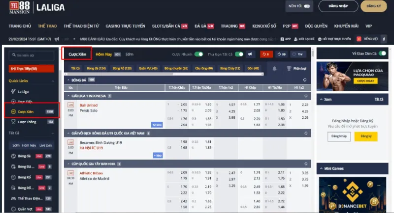
Task: Click the Cược Xiên sidebar icon
Action: pyautogui.click(x=13, y=111)
